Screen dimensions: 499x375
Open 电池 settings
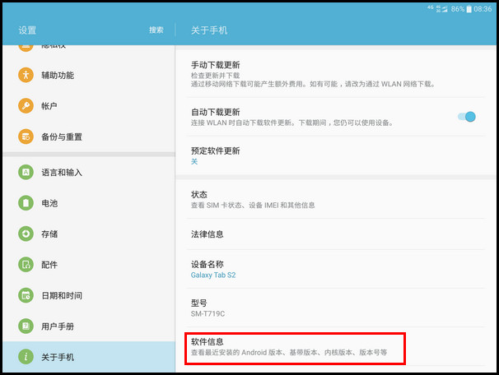click(89, 203)
